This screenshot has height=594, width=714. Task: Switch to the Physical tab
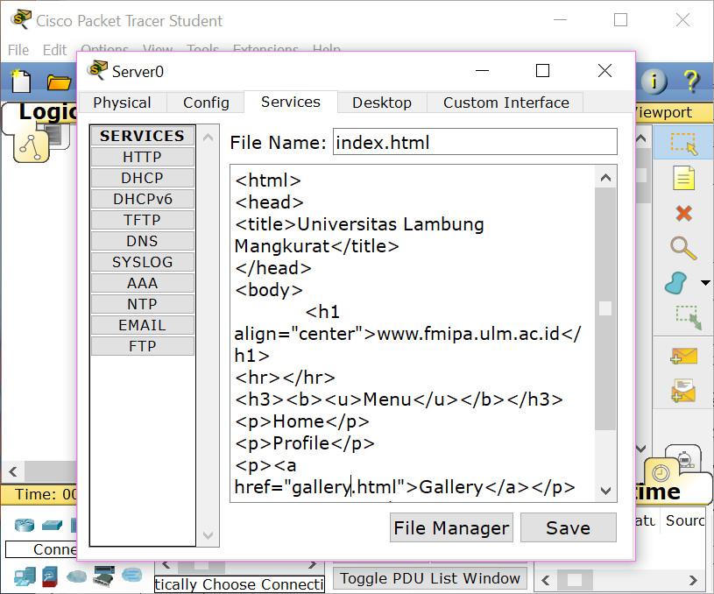click(122, 103)
